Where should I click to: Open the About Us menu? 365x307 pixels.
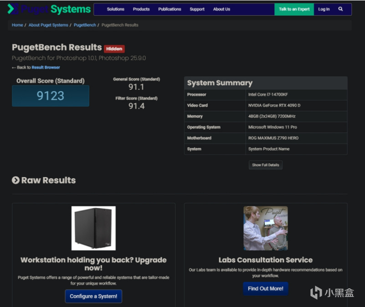(221, 9)
